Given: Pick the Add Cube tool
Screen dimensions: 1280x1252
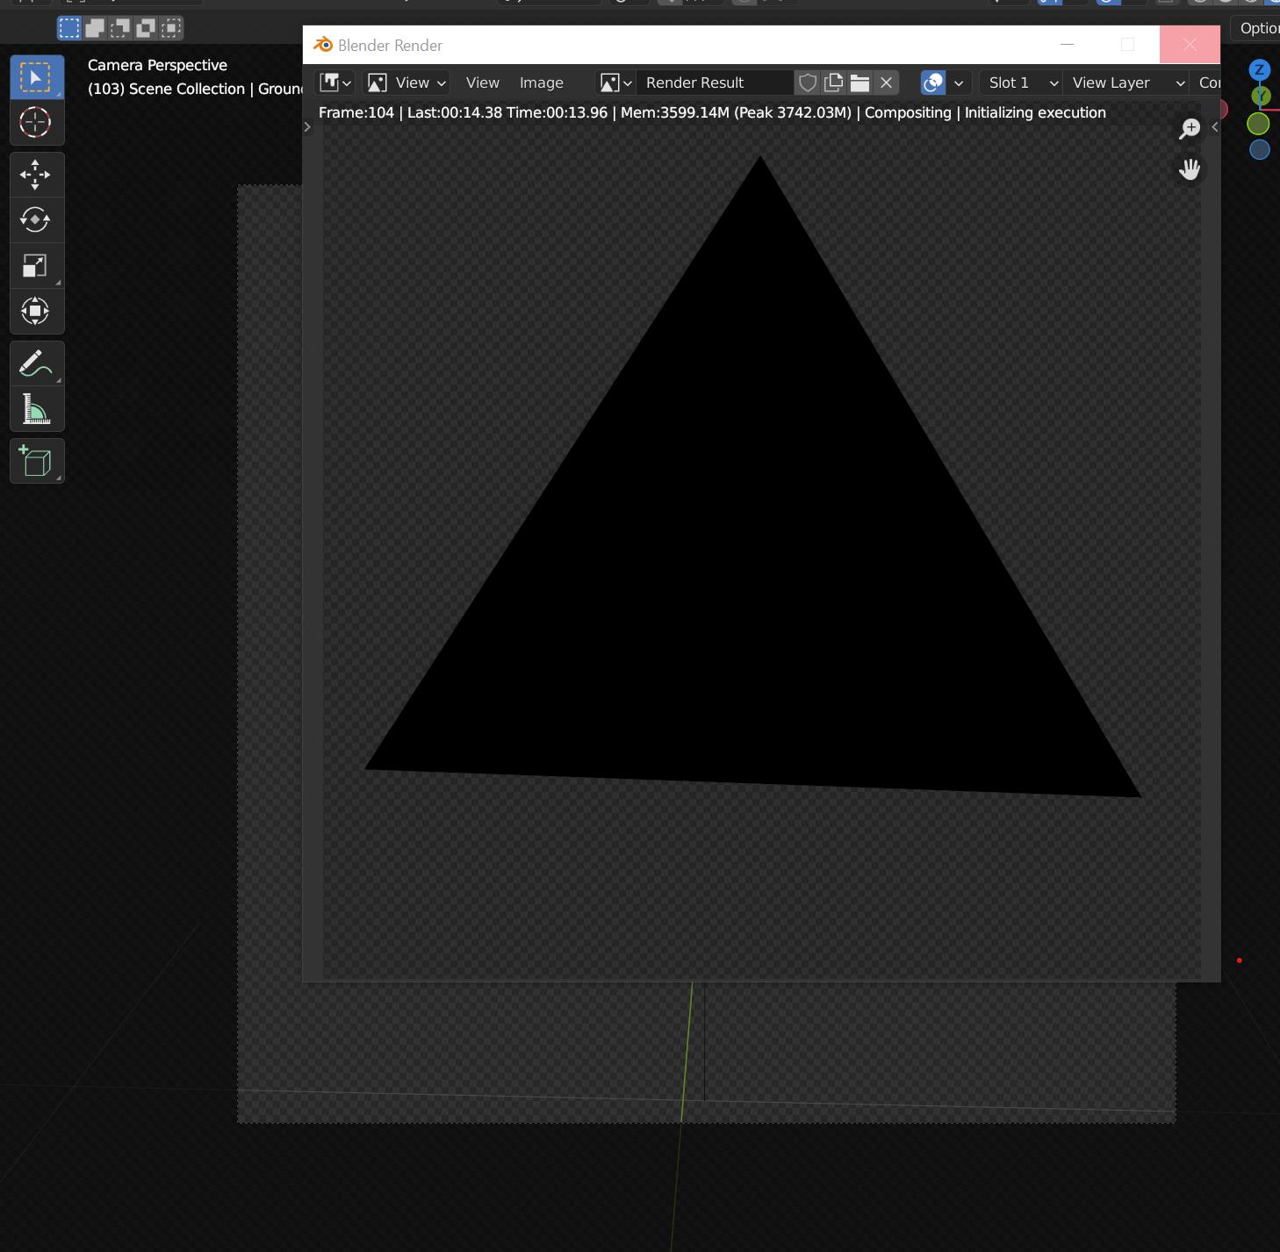Looking at the screenshot, I should pyautogui.click(x=37, y=461).
